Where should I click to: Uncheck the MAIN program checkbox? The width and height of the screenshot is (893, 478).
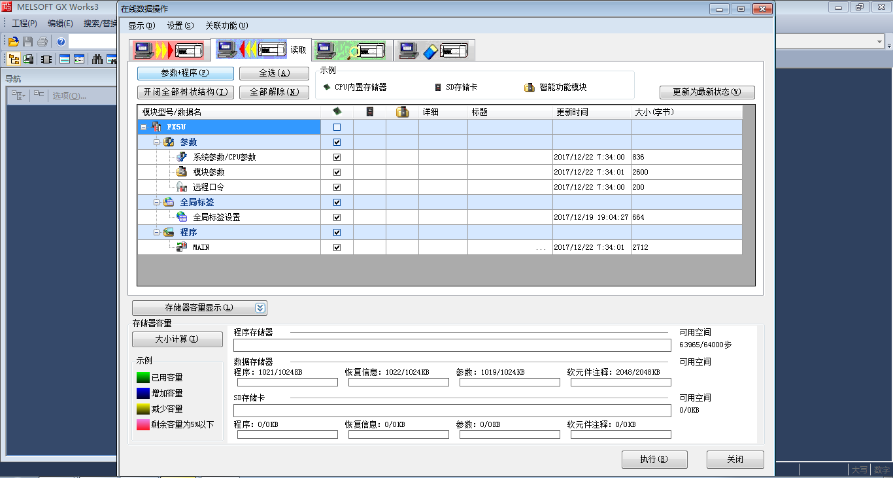[337, 247]
